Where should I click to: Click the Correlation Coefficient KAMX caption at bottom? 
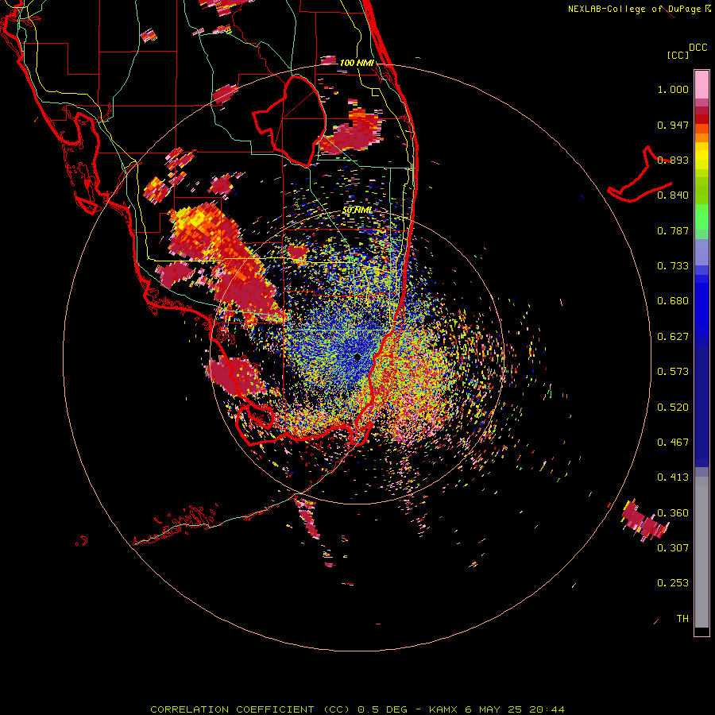coord(357,709)
